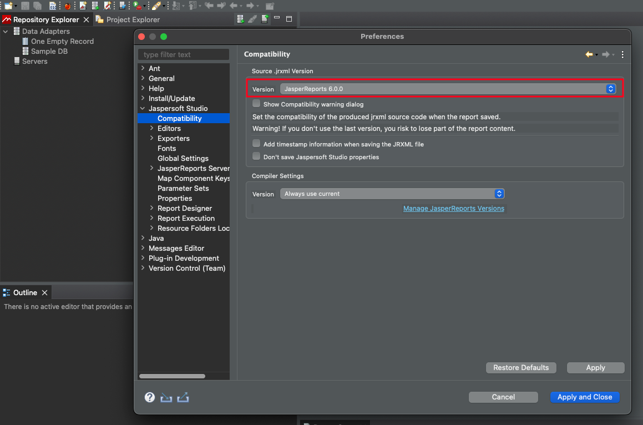This screenshot has width=643, height=425.
Task: Enable Add timestamp information checkbox
Action: (256, 143)
